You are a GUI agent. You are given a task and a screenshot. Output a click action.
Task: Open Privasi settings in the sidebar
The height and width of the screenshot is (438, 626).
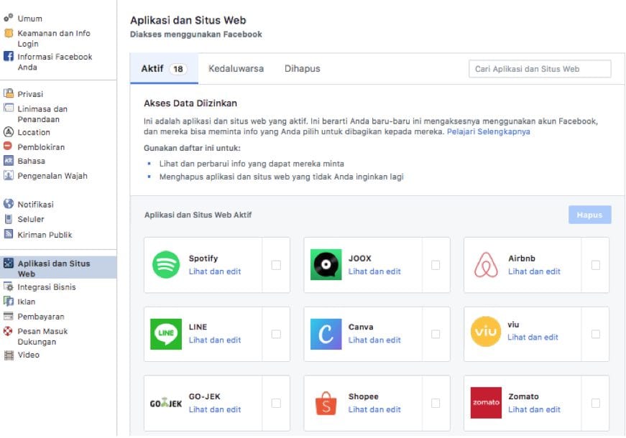(30, 94)
